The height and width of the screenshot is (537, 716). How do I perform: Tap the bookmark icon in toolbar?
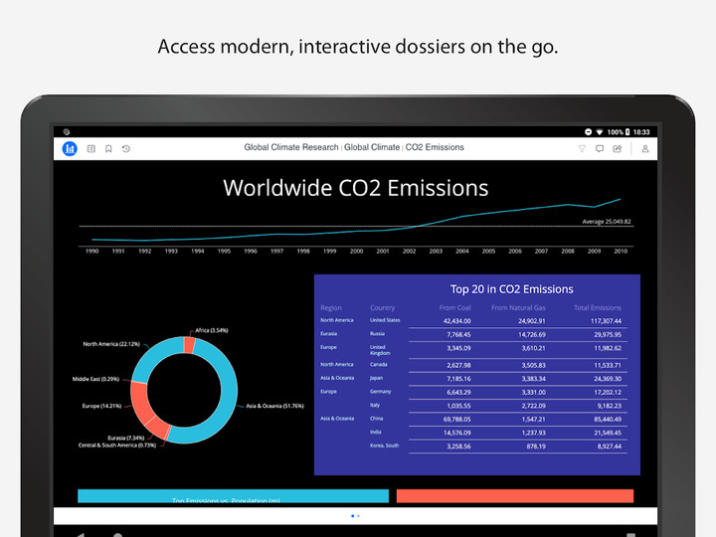pyautogui.click(x=108, y=148)
